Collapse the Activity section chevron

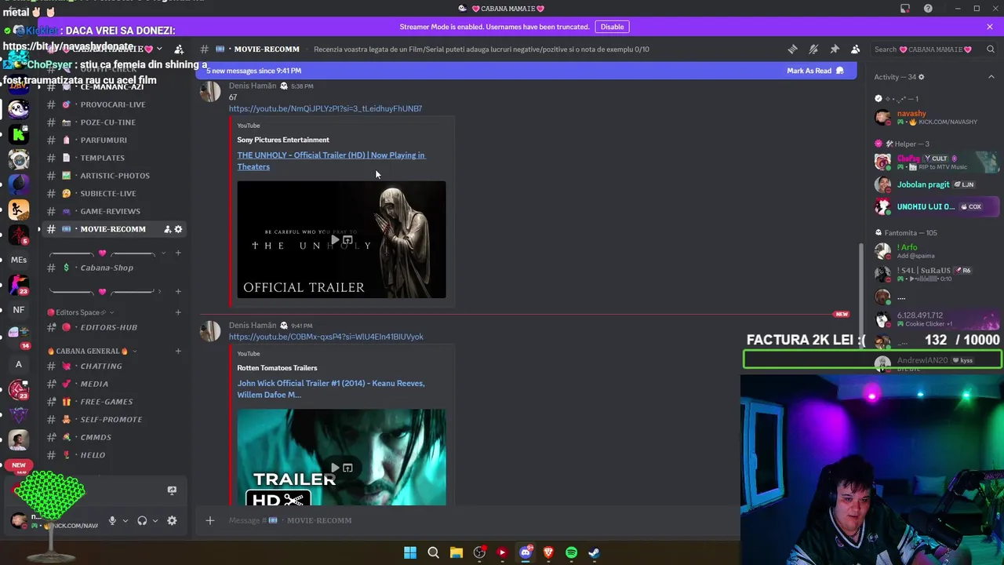coord(991,77)
